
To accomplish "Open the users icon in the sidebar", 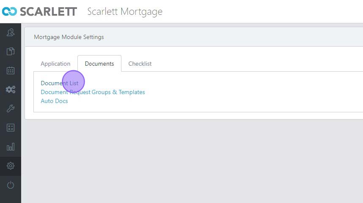I will coord(11,32).
